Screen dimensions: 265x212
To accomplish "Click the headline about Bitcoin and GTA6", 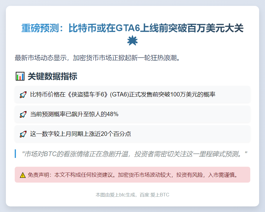I will pyautogui.click(x=132, y=28).
